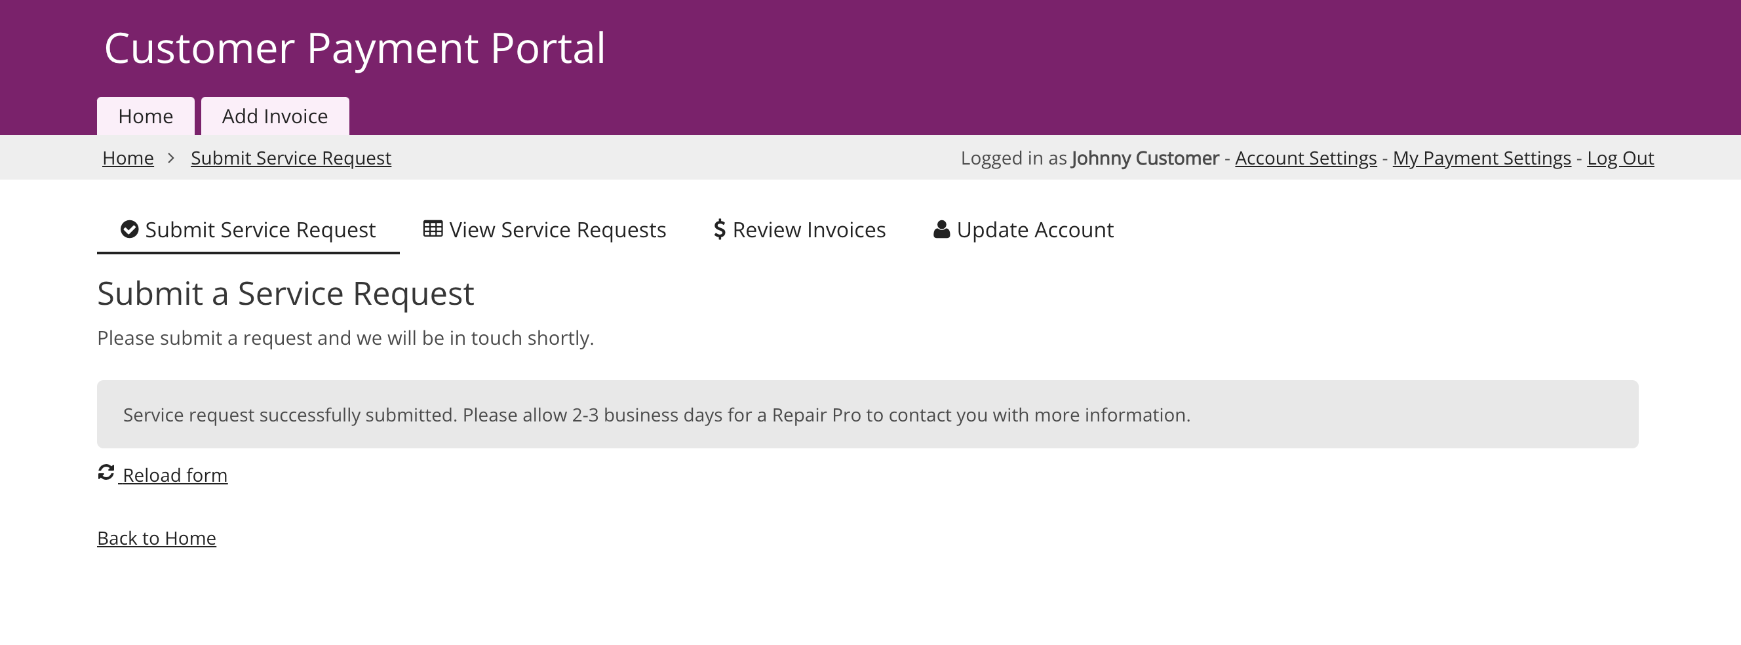Open the Add Invoice tab
Image resolution: width=1741 pixels, height=645 pixels.
(275, 116)
